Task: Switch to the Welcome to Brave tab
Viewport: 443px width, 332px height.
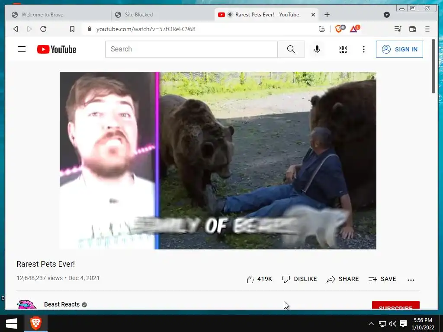Action: tap(58, 15)
